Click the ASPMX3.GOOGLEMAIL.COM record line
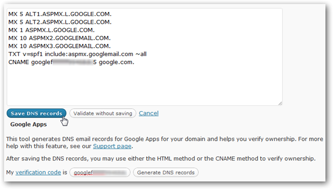 [x=59, y=46]
